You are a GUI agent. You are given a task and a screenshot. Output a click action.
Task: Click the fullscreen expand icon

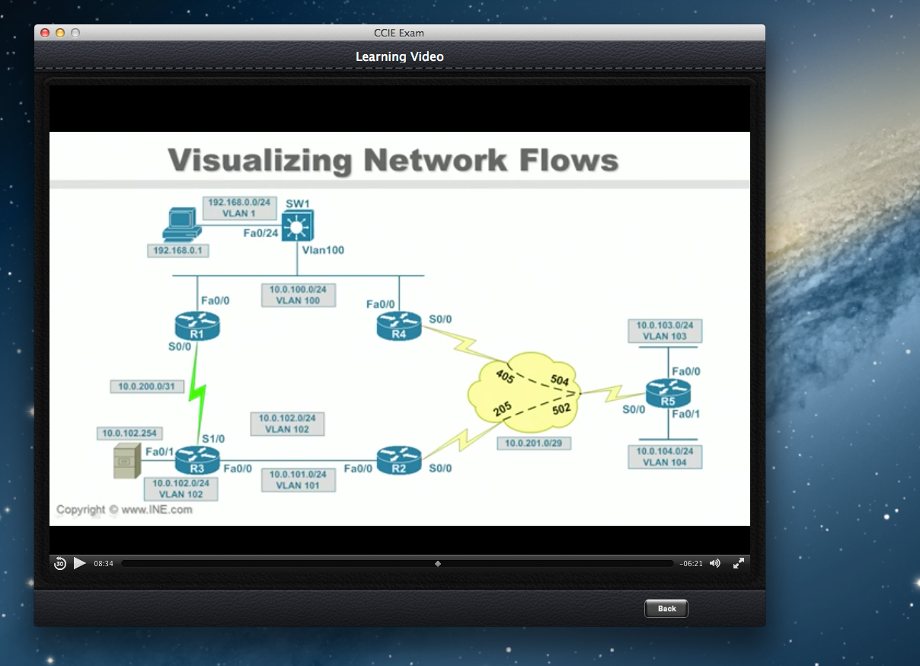click(x=738, y=563)
